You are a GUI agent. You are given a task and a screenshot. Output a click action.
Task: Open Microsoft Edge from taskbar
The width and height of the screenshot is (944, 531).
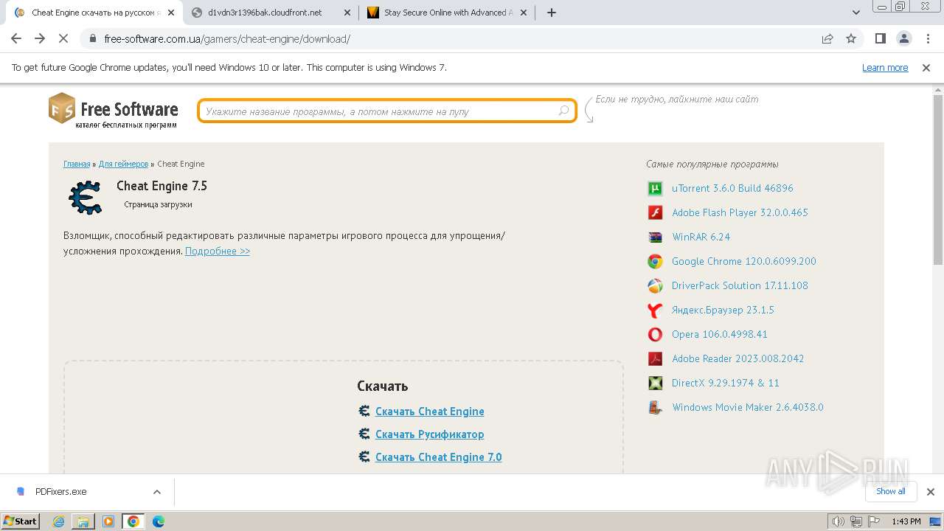tap(159, 521)
